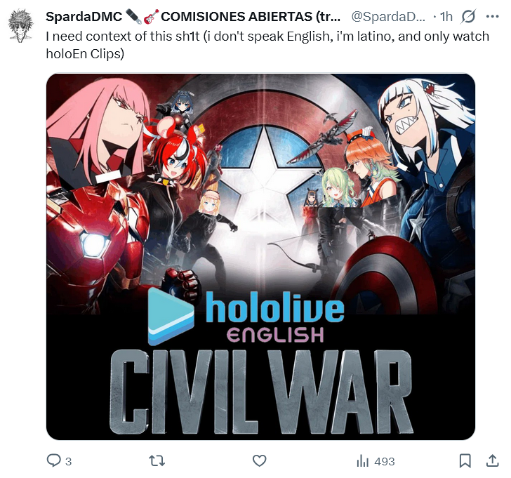The height and width of the screenshot is (478, 511).
Task: Open the share menu with upload arrow icon
Action: 493,460
